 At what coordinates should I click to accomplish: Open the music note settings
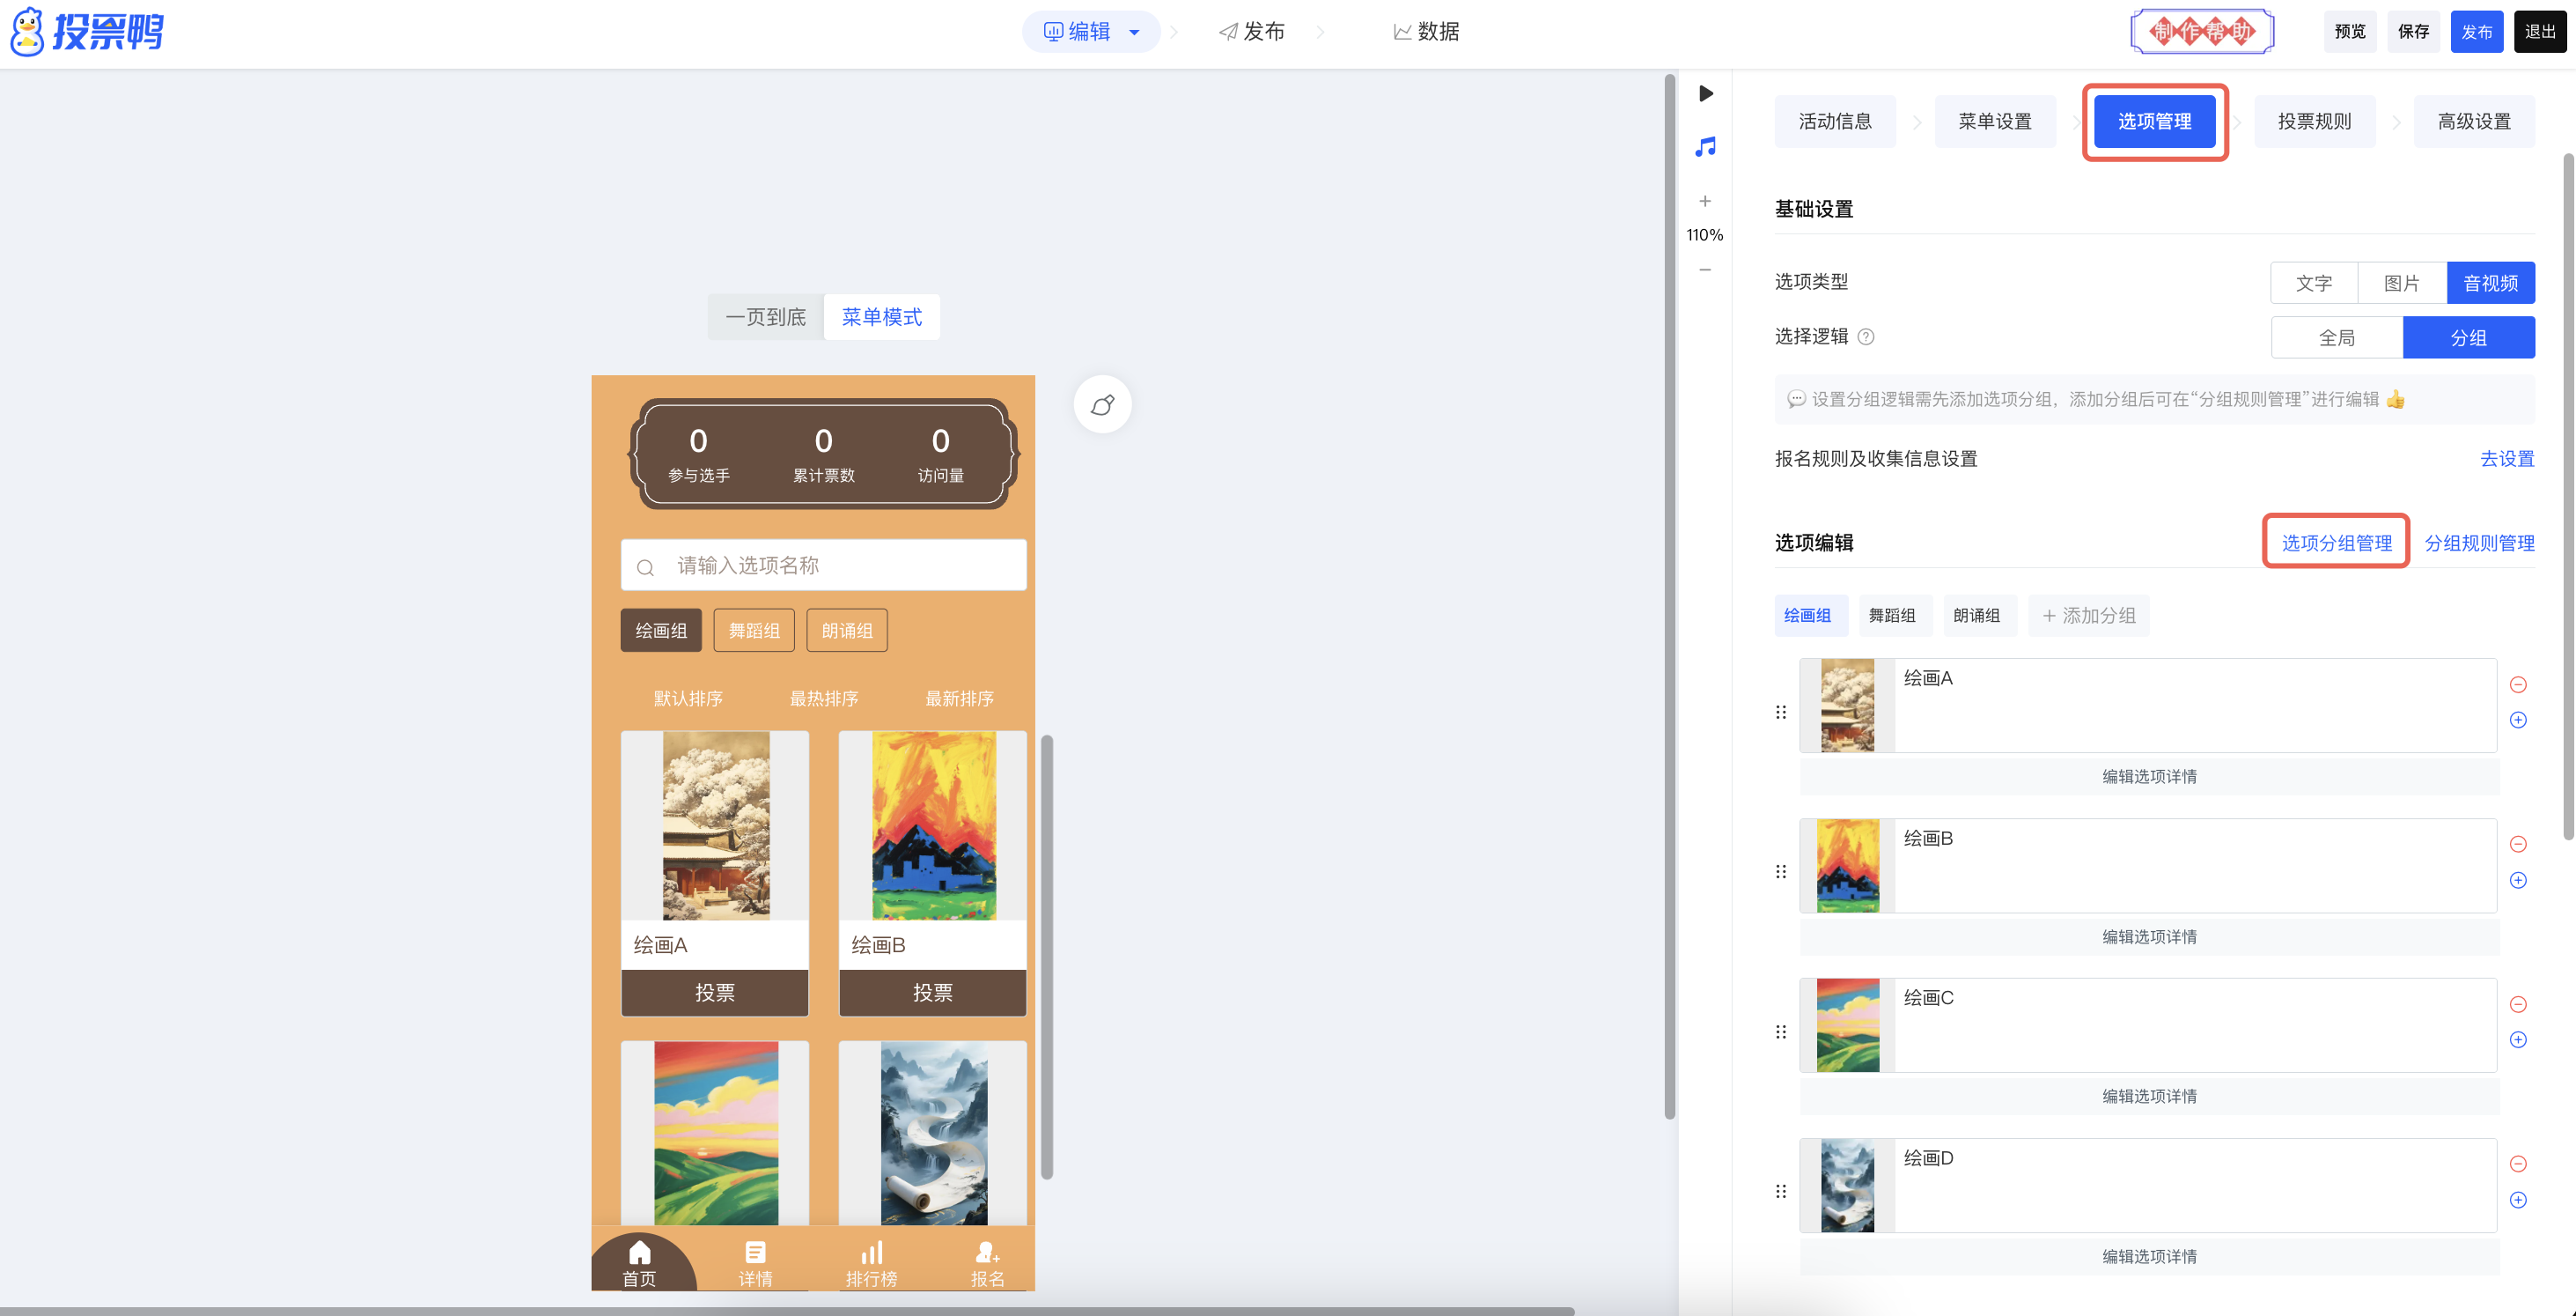pos(1706,147)
